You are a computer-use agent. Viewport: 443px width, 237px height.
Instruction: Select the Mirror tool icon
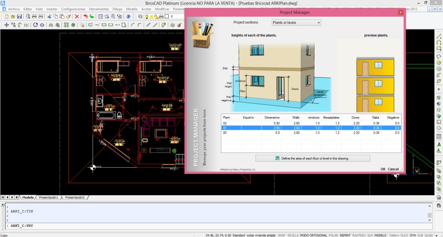(x=51, y=25)
